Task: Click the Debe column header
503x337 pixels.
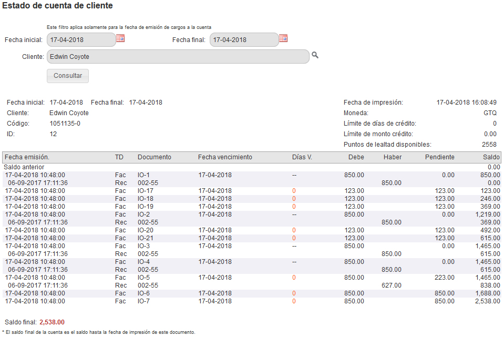Action: 356,157
